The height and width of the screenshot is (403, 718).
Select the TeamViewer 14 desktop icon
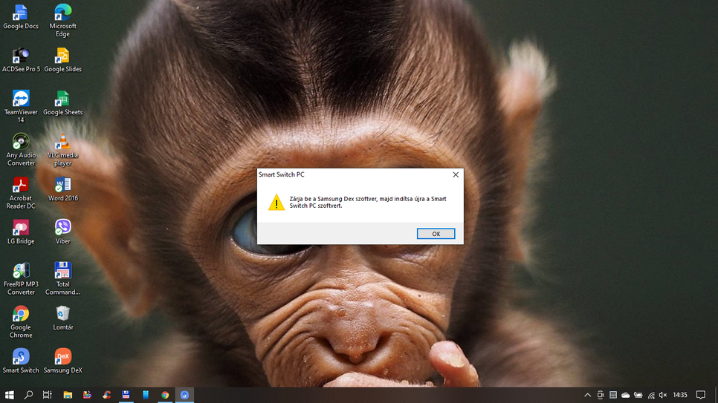coord(21,107)
